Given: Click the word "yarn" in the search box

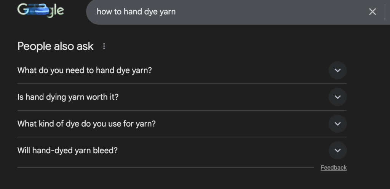Looking at the screenshot, I should click(x=167, y=12).
